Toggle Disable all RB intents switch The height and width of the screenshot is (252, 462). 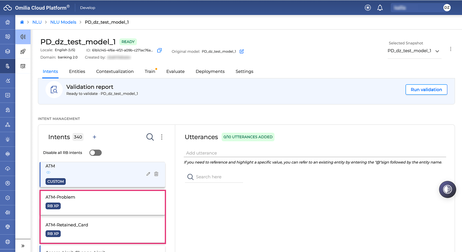[x=95, y=153]
